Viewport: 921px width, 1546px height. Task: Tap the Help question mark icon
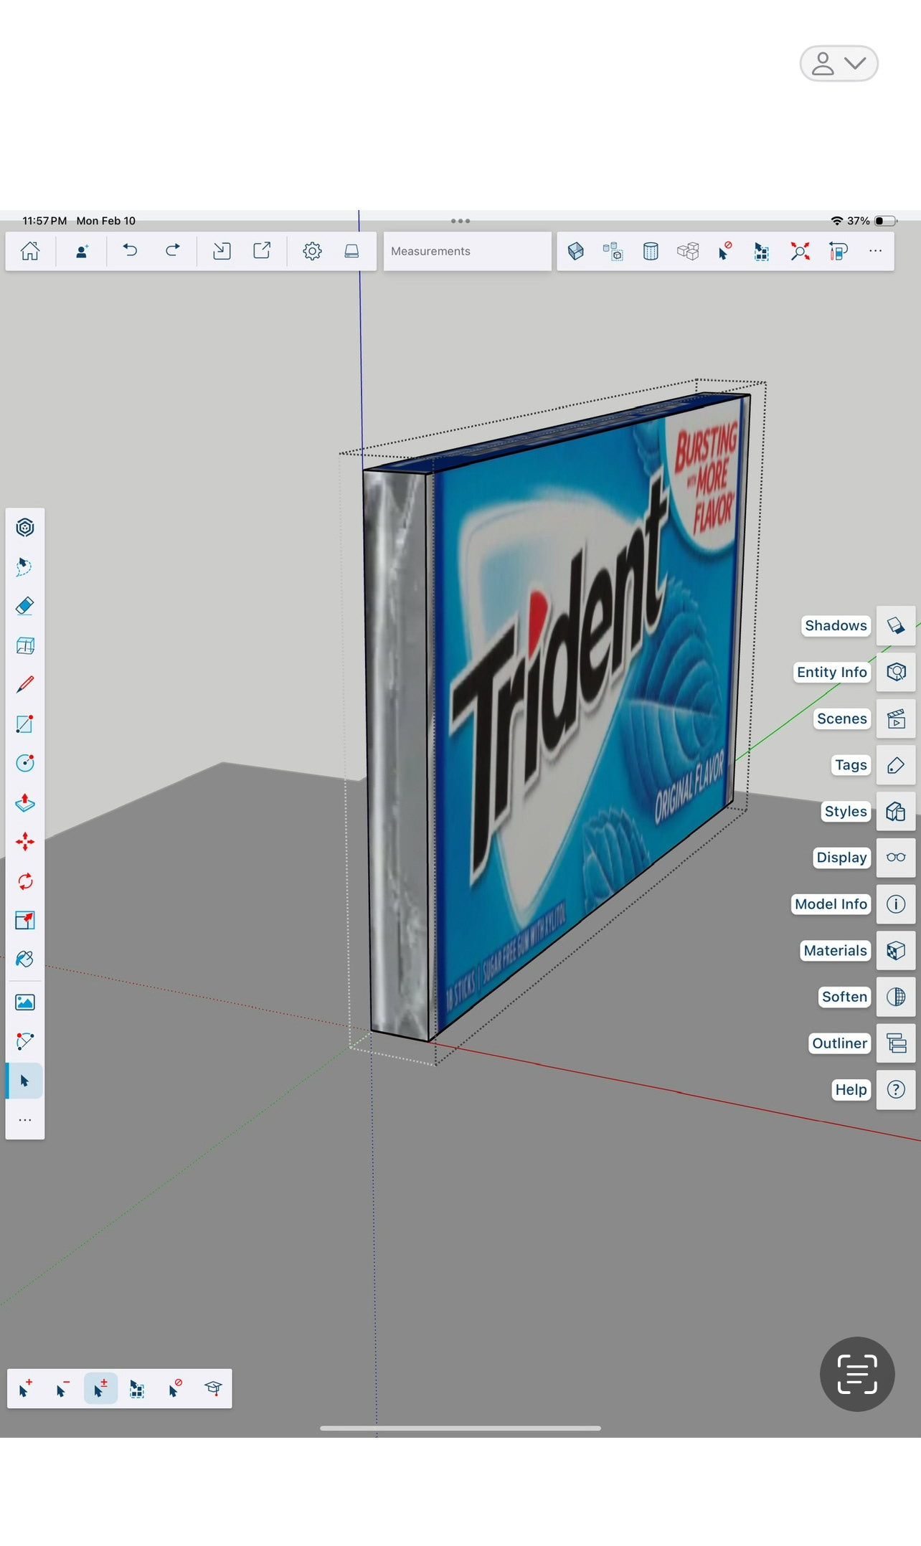pyautogui.click(x=896, y=1090)
